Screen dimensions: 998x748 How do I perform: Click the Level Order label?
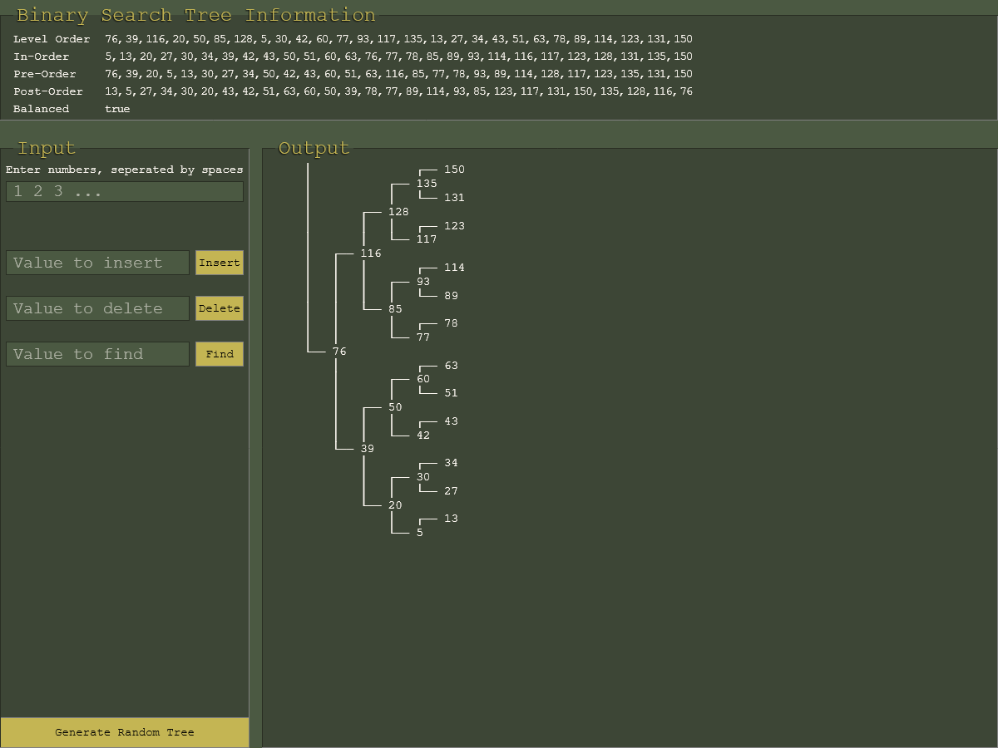click(52, 39)
